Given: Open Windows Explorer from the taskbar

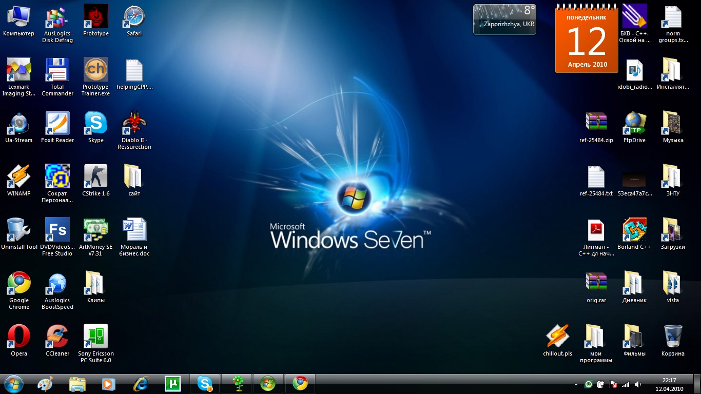Looking at the screenshot, I should pos(77,384).
